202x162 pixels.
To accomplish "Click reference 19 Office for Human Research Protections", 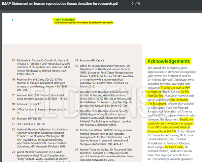I will 40,111.
